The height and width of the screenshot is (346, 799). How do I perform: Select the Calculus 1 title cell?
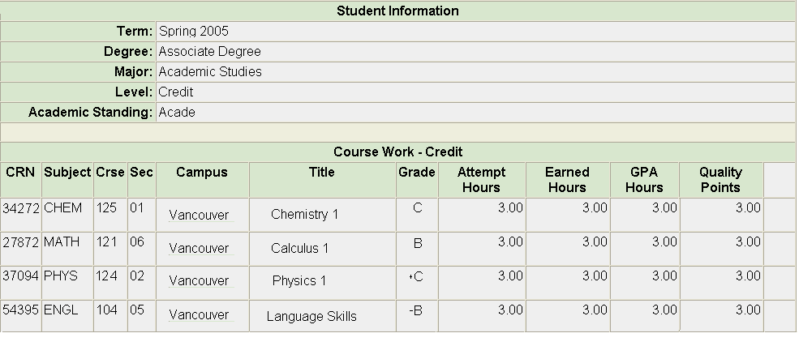pyautogui.click(x=299, y=248)
